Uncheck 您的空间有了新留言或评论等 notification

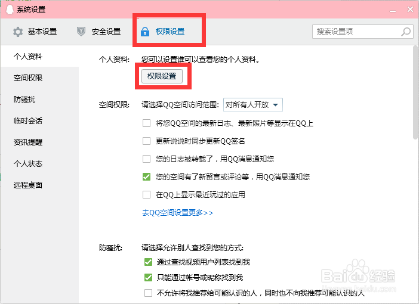[146, 176]
